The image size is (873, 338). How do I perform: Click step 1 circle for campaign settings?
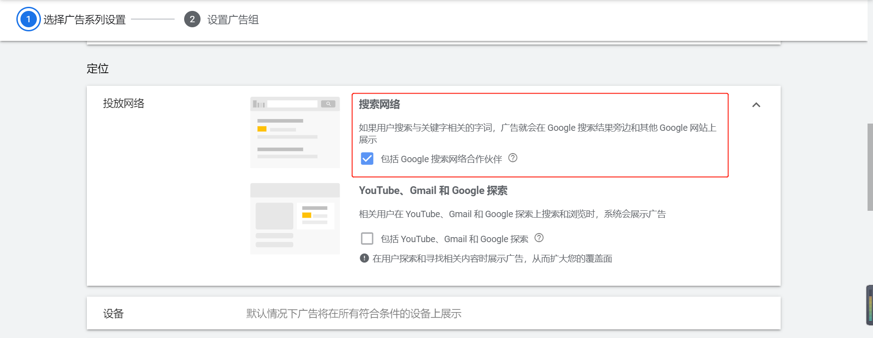pyautogui.click(x=28, y=19)
